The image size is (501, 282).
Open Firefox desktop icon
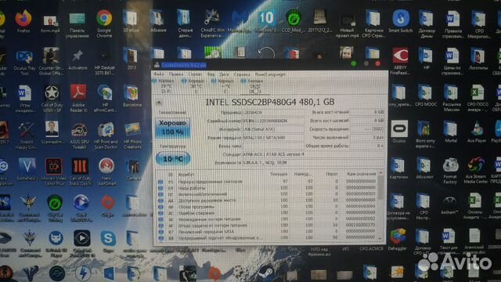point(23,21)
